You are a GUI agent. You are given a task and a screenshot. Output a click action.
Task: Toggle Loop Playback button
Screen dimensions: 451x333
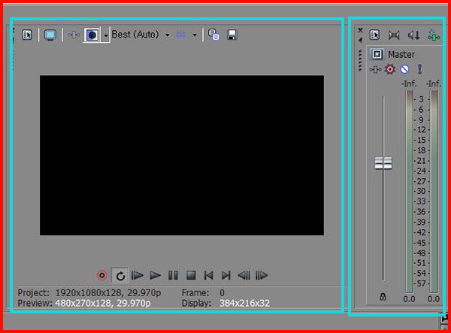coord(120,275)
